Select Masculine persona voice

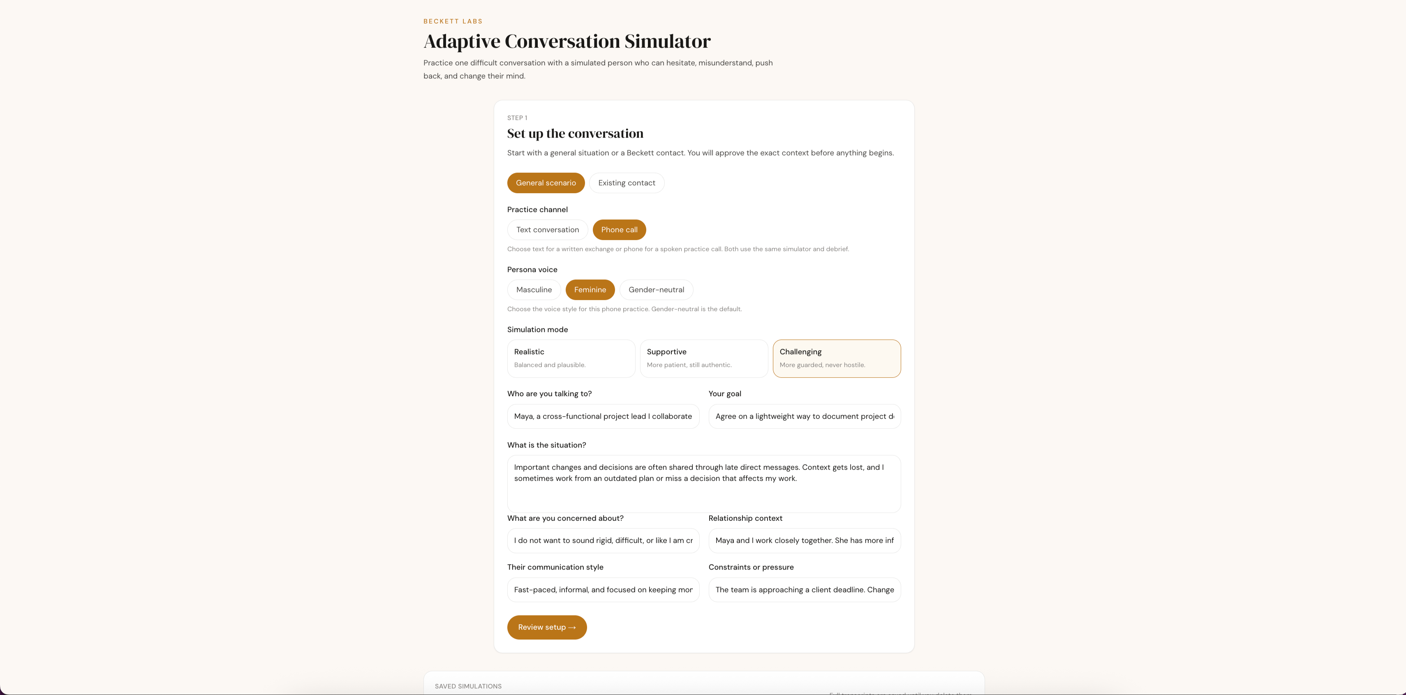534,290
